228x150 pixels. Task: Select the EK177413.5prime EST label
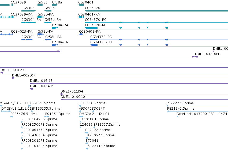[x=100, y=146]
